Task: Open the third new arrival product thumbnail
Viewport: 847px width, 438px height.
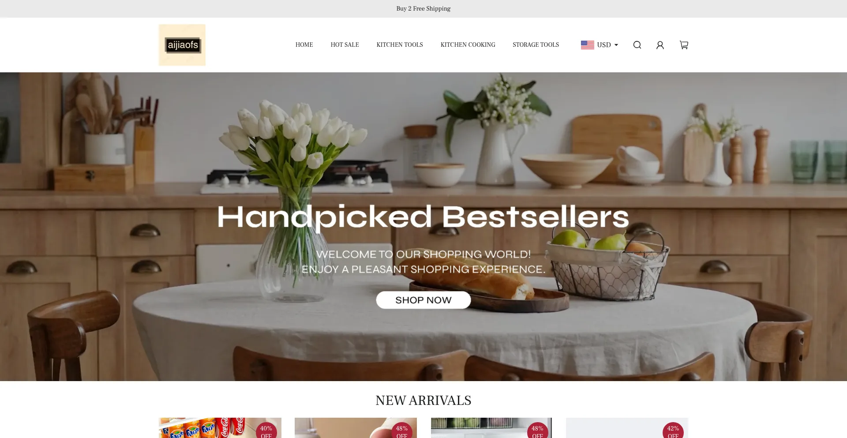Action: pyautogui.click(x=491, y=428)
